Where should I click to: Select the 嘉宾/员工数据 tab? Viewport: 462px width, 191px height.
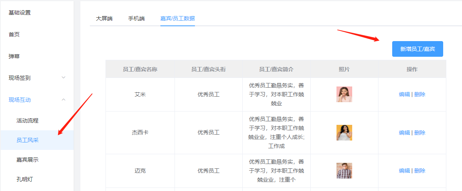[x=177, y=18]
